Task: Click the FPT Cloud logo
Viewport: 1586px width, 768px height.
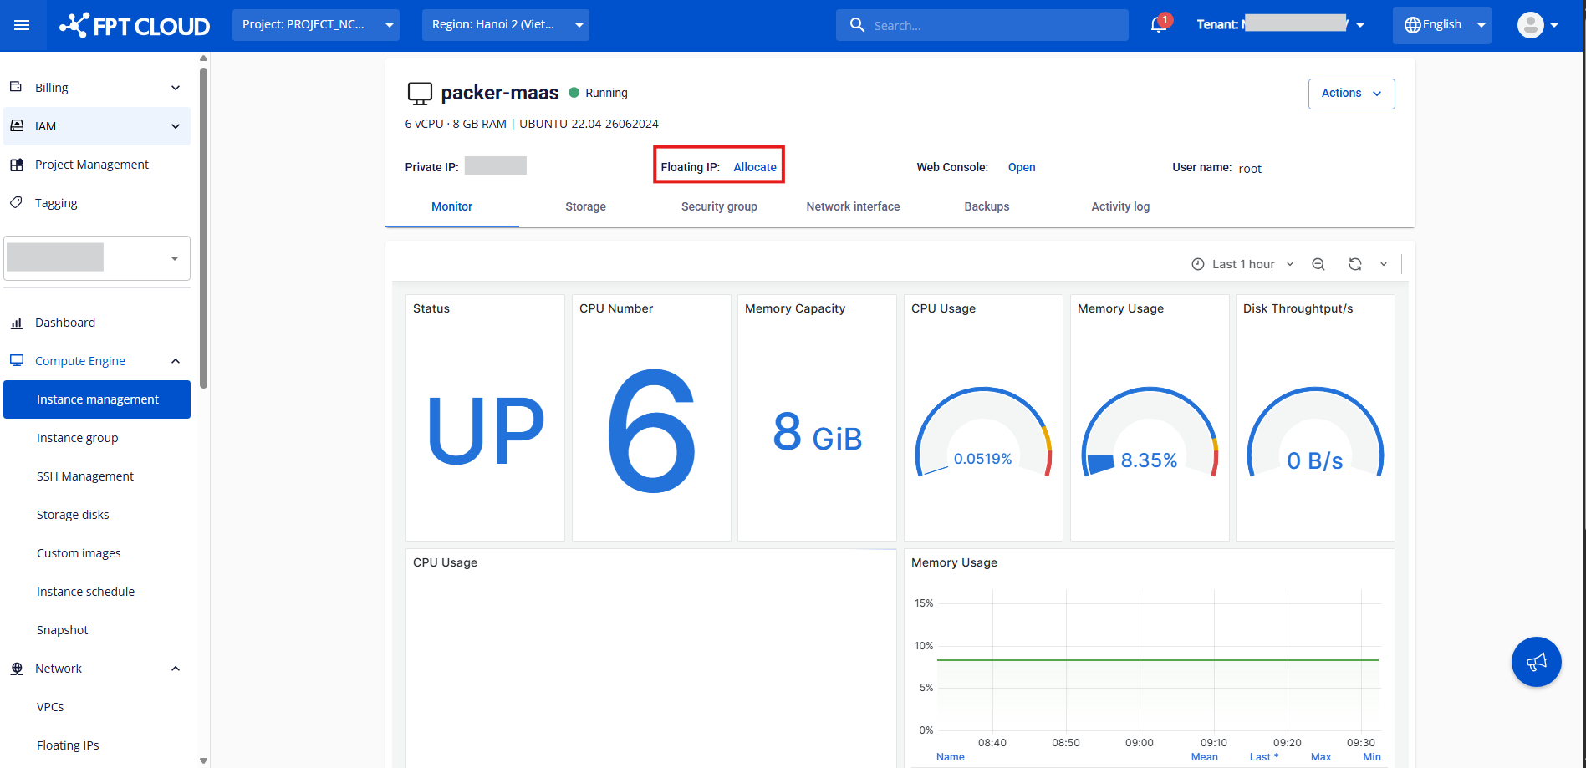Action: (135, 25)
